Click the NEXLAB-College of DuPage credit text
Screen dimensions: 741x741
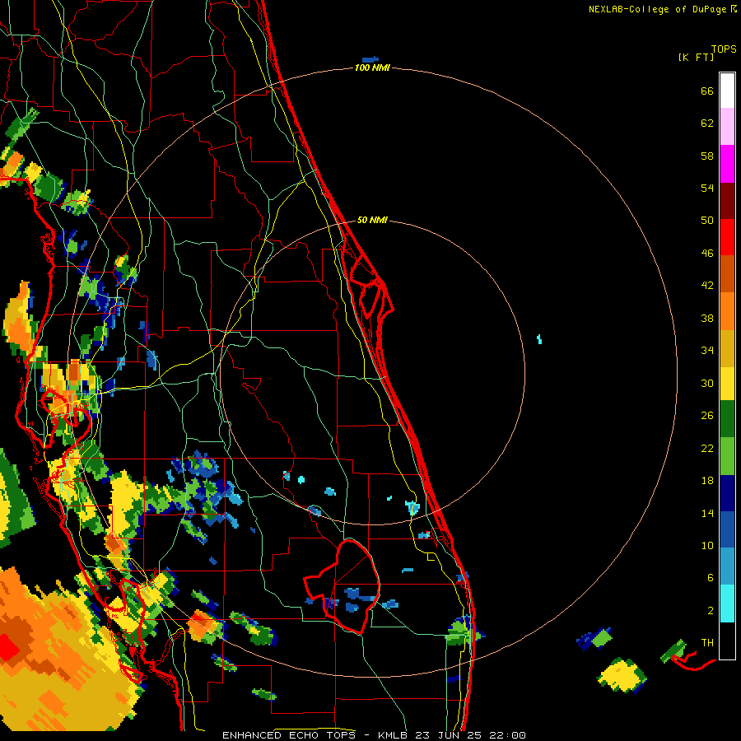click(x=663, y=9)
